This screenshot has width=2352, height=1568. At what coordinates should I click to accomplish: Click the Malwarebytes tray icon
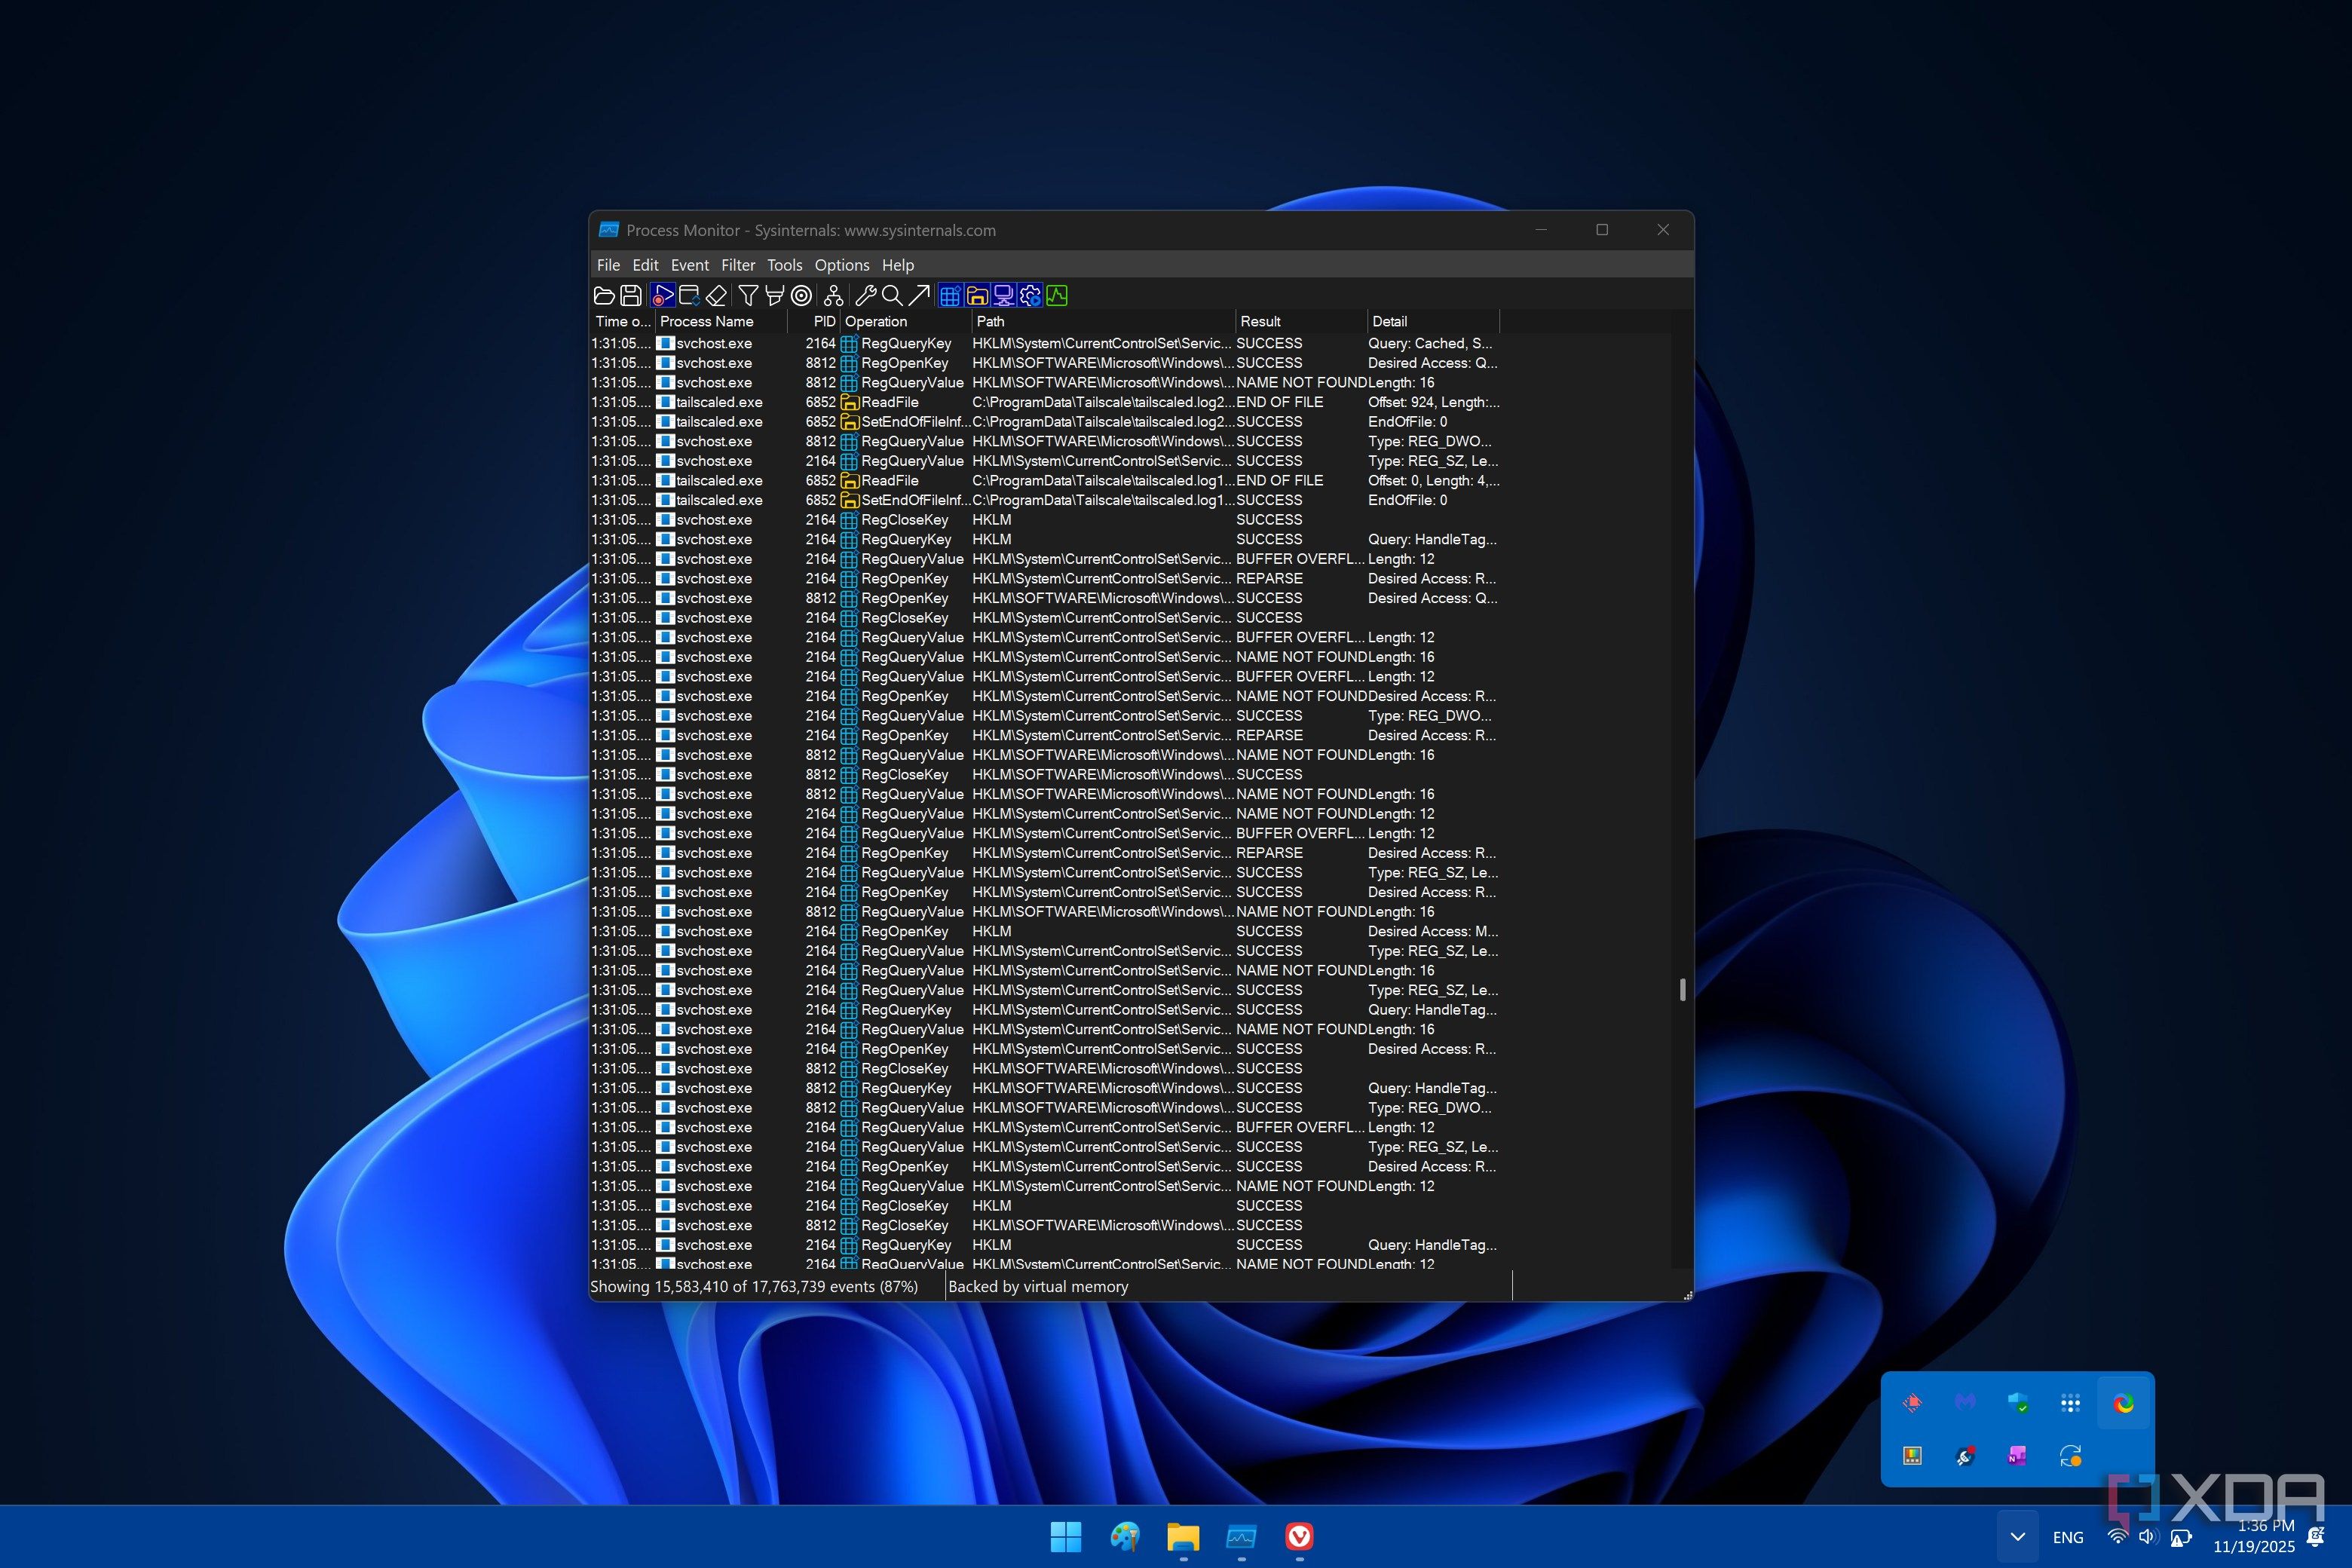1965,1403
